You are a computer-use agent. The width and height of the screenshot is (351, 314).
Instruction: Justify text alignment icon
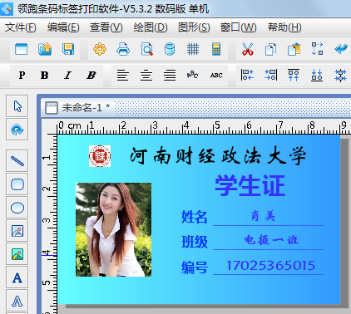click(170, 75)
